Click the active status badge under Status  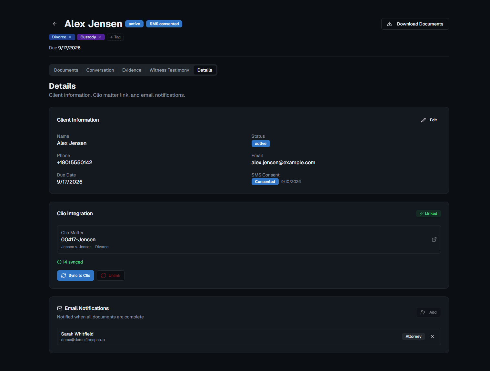(x=261, y=144)
